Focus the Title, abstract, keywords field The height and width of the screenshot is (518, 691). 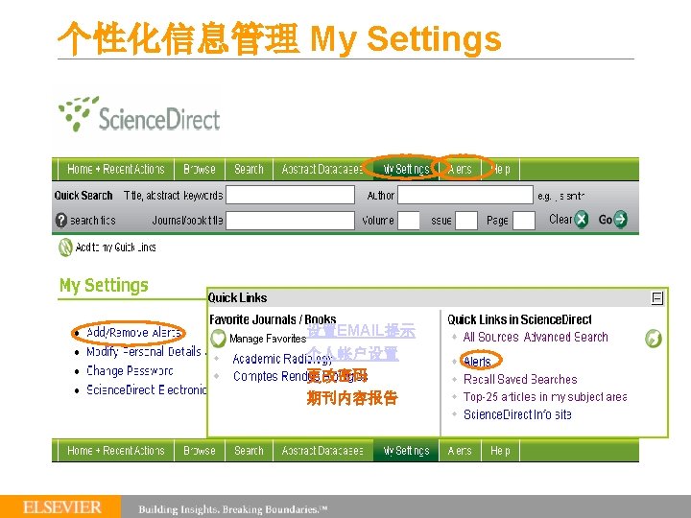(291, 195)
